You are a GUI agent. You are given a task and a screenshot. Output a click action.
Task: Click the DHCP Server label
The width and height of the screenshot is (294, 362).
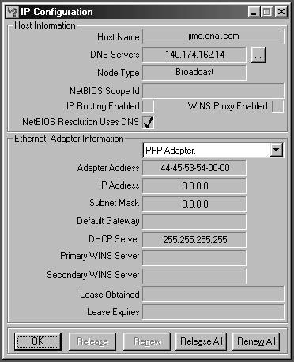114,239
